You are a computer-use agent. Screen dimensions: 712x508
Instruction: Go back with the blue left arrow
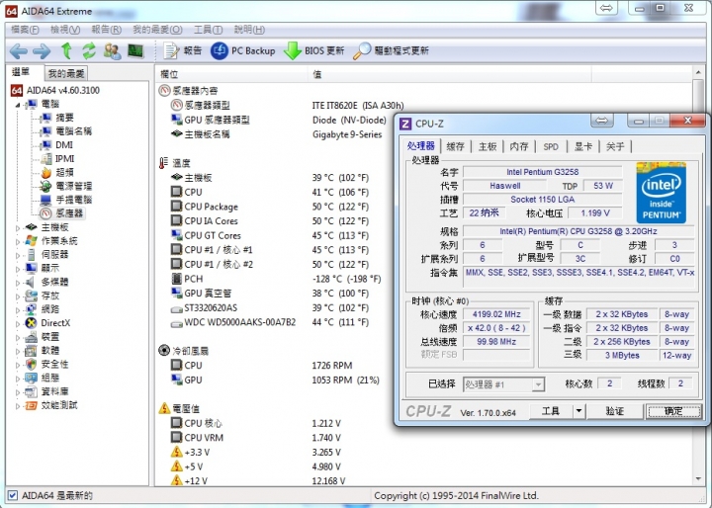pos(18,50)
